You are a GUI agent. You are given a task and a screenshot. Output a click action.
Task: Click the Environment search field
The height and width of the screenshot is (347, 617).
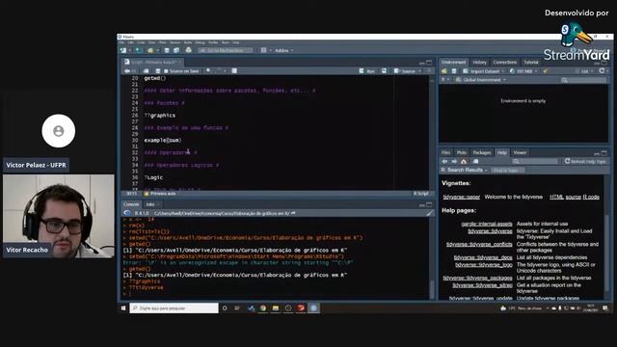[x=584, y=80]
